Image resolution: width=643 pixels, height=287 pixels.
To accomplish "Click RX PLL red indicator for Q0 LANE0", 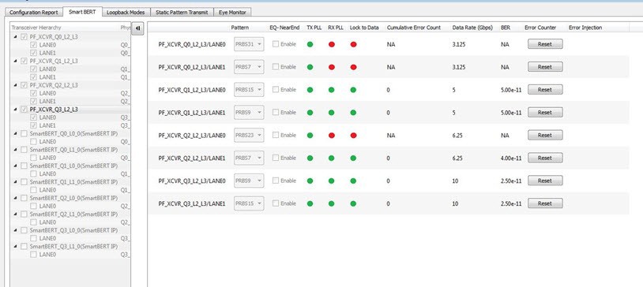I will pyautogui.click(x=332, y=44).
